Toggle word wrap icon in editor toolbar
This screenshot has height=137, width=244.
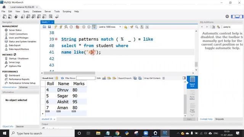point(147,27)
